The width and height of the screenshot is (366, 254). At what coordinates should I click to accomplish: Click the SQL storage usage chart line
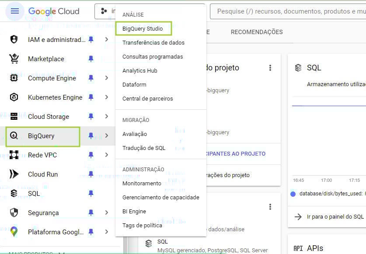(x=329, y=106)
